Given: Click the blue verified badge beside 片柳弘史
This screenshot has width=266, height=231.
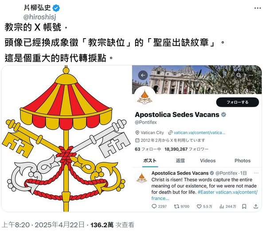Looking at the screenshot, I should click(x=56, y=8).
